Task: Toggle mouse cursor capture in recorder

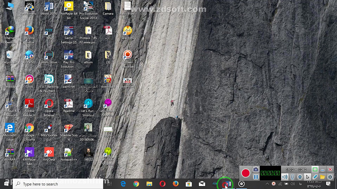Action: coord(307,177)
